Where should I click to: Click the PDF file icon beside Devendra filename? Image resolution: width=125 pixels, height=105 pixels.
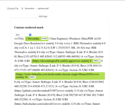click(x=22, y=9)
